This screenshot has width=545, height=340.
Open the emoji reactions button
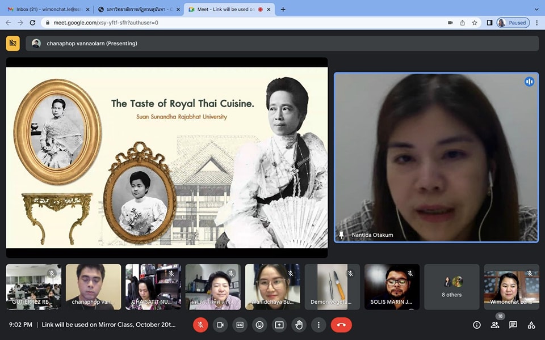coord(259,325)
